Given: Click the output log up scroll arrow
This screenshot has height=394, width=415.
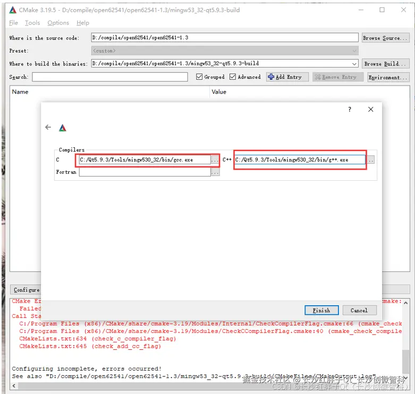Looking at the screenshot, I should [406, 303].
